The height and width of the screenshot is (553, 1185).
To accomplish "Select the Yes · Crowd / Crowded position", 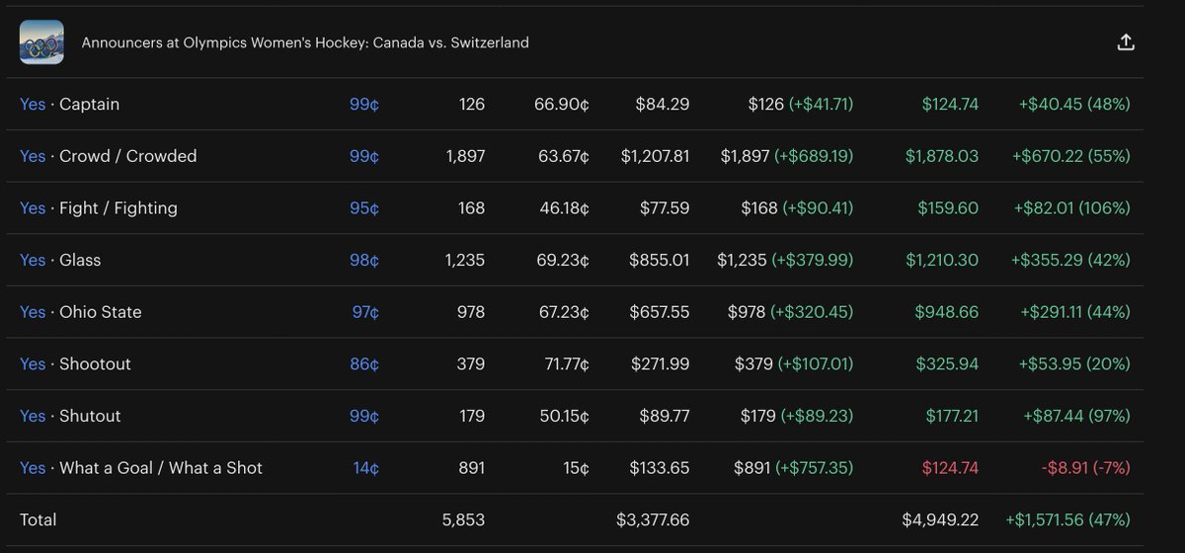I will (x=109, y=156).
